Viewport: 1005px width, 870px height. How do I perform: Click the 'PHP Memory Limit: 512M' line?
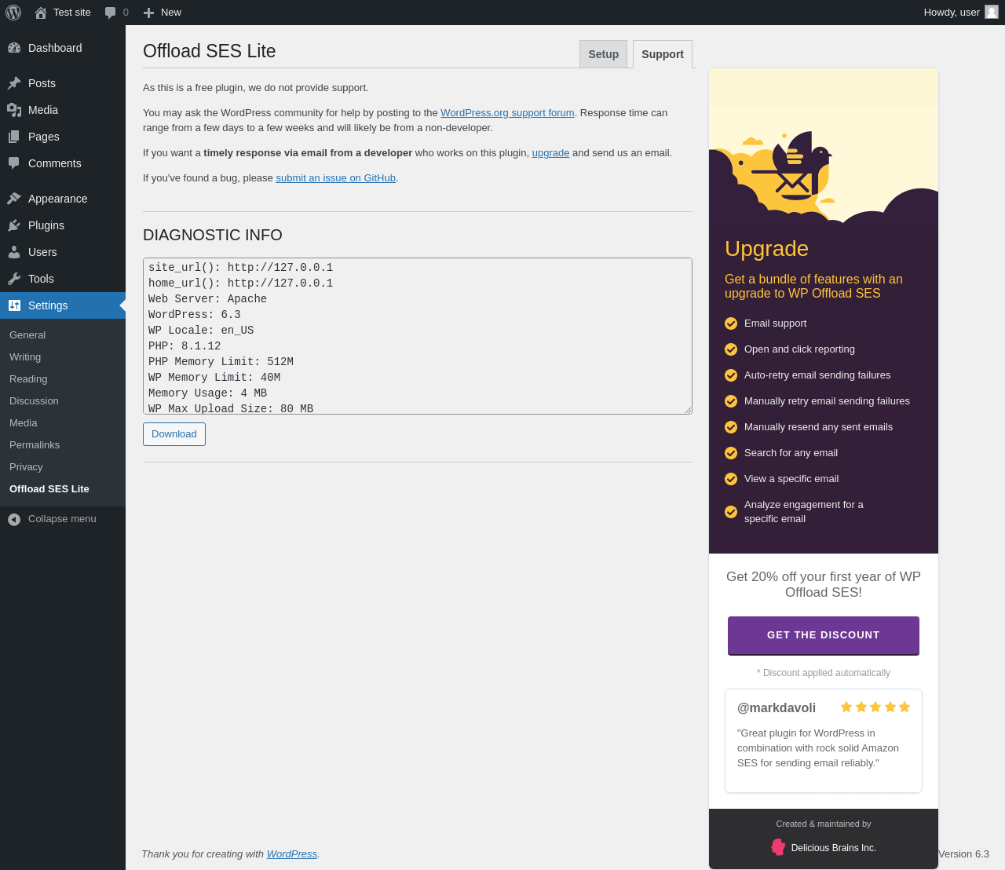point(221,362)
